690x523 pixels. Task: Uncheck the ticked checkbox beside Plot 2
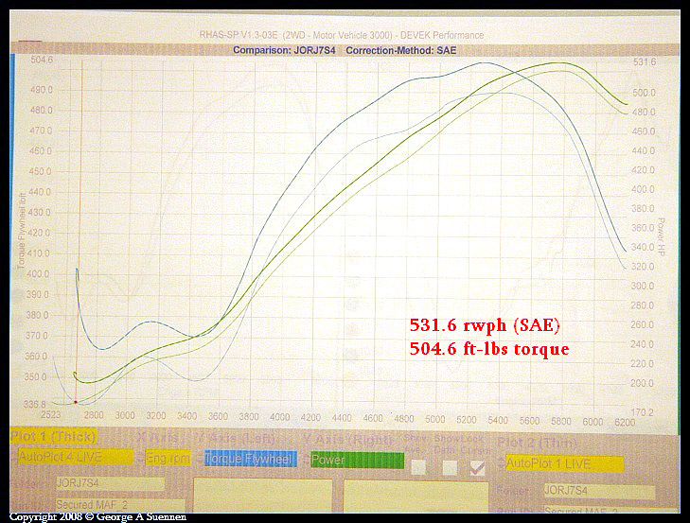(x=478, y=466)
